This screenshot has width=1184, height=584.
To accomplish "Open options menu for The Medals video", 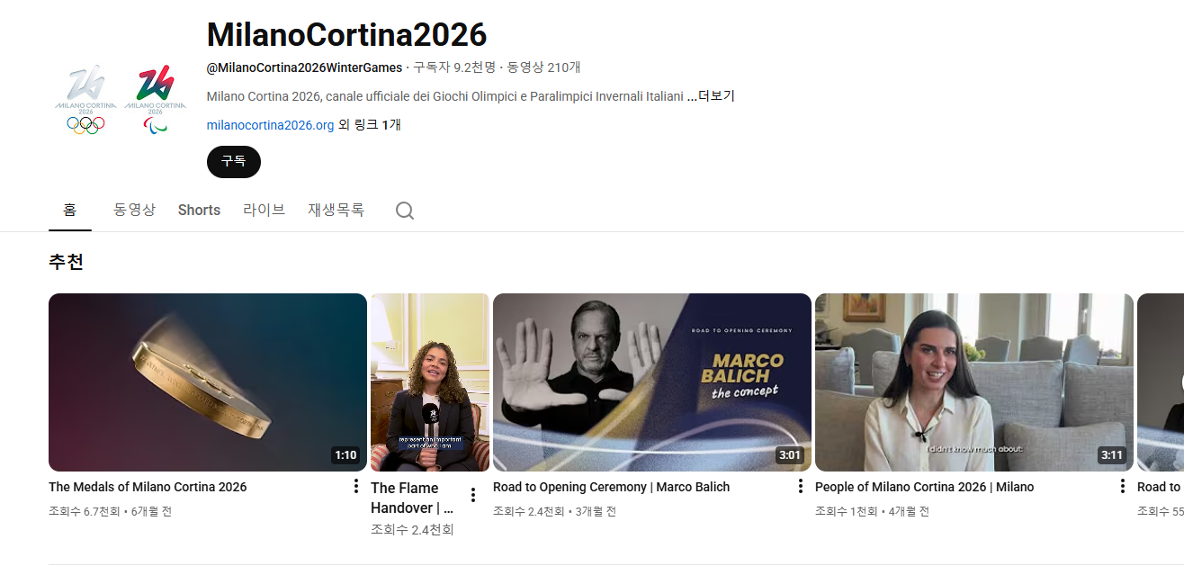I will tap(356, 487).
